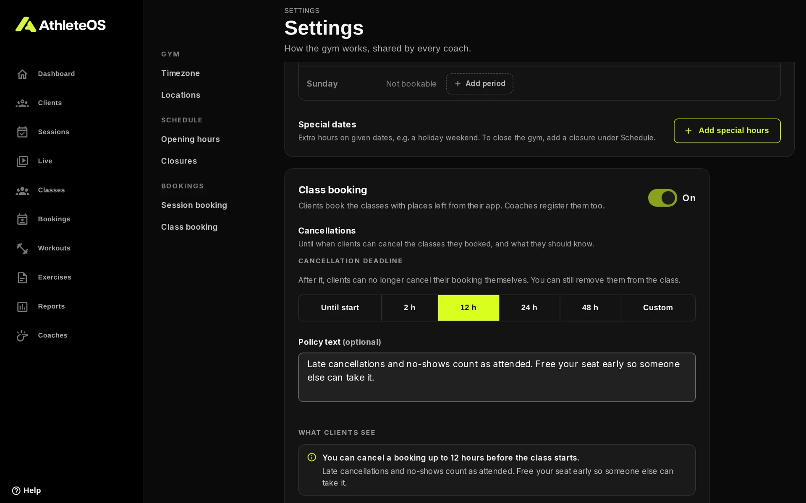Viewport: 806px width, 503px height.
Task: Click the Help question-mark icon
Action: [x=16, y=490]
